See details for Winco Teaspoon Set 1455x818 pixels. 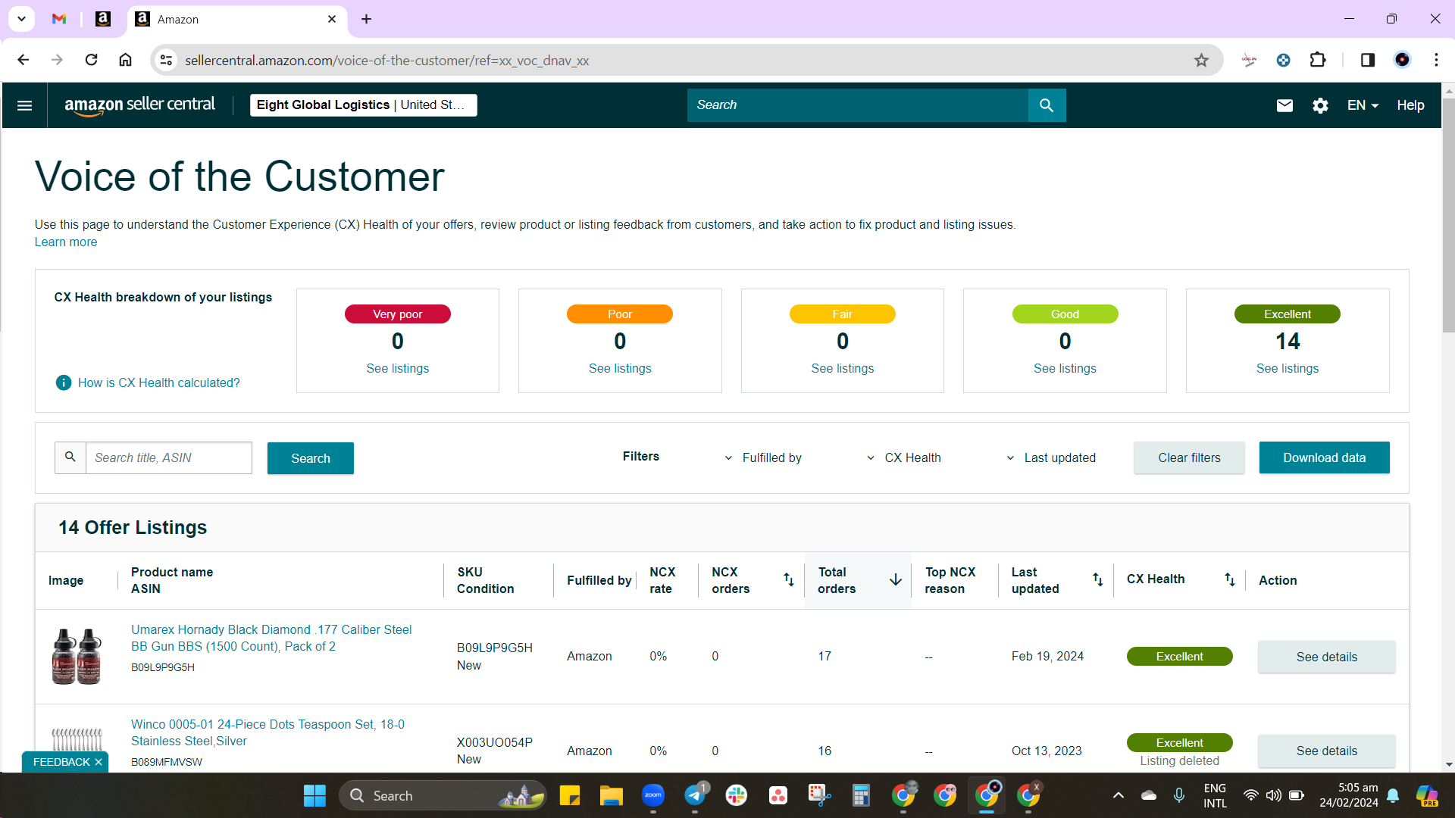(x=1326, y=751)
